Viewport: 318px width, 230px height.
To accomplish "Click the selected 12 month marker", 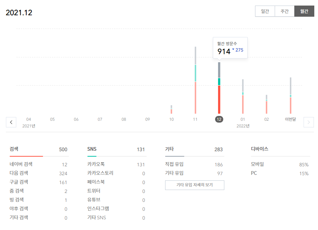I will click(x=219, y=119).
